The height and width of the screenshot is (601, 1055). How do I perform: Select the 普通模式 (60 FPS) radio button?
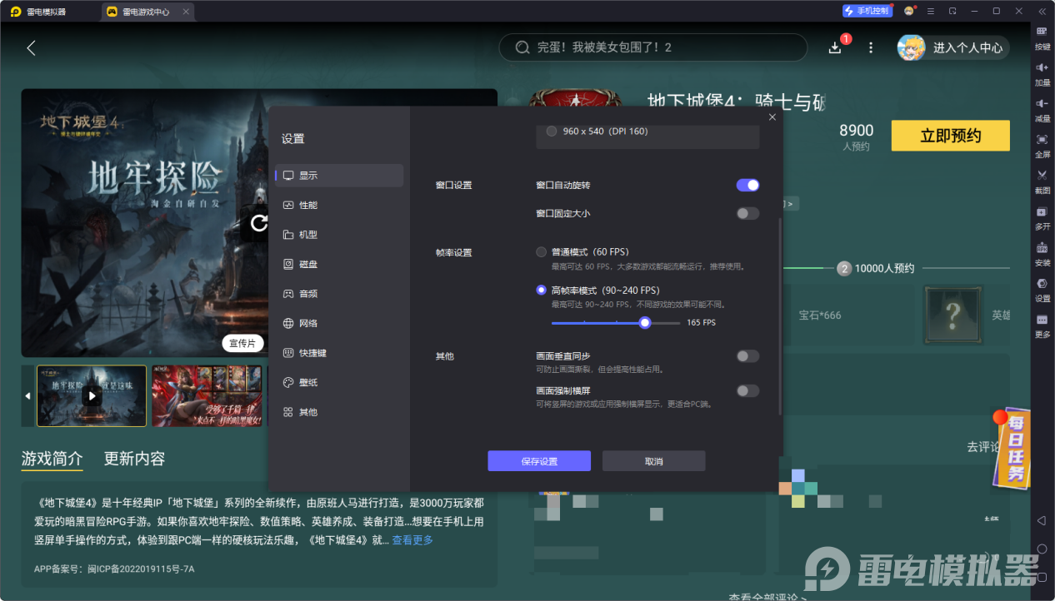pos(539,251)
